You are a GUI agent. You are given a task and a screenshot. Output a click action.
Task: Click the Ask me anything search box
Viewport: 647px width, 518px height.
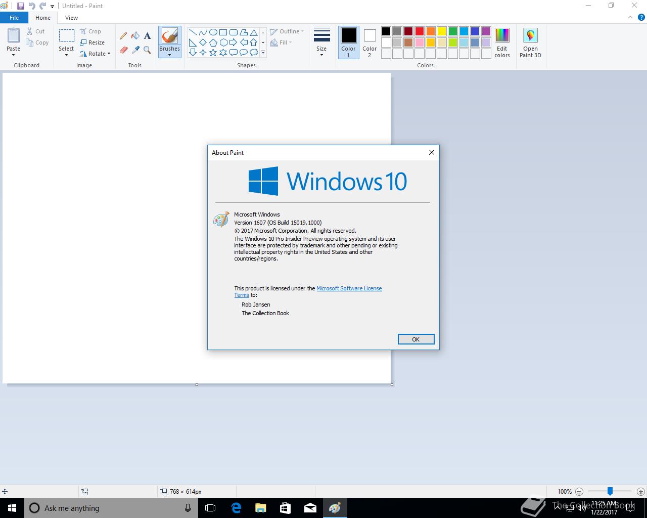pos(110,508)
